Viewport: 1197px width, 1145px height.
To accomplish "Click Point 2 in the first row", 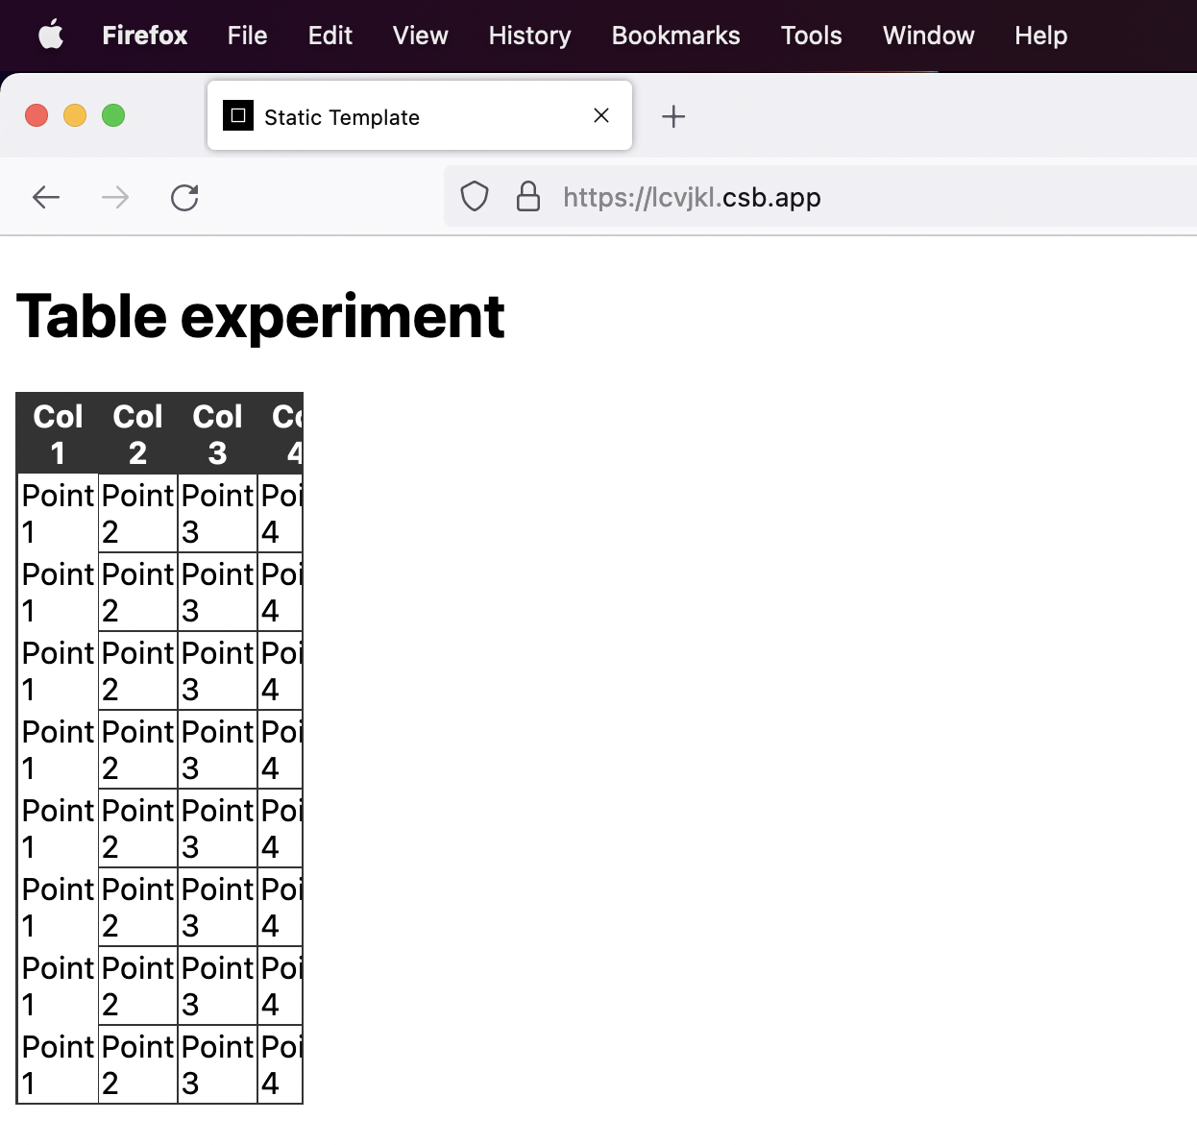I will click(x=137, y=513).
